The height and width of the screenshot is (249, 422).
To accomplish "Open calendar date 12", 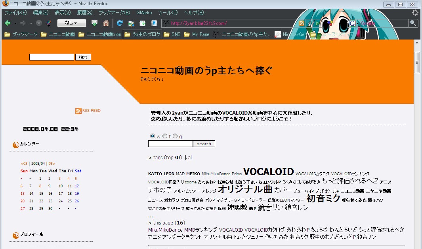I will click(x=77, y=186).
